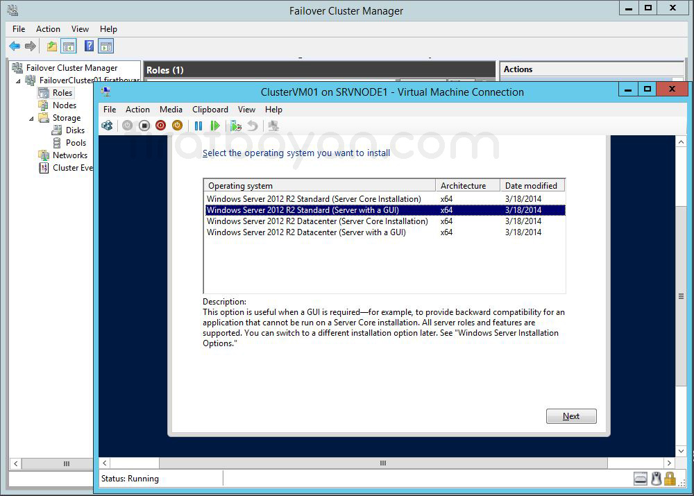Click the padlock status icon in VM window

coord(670,478)
